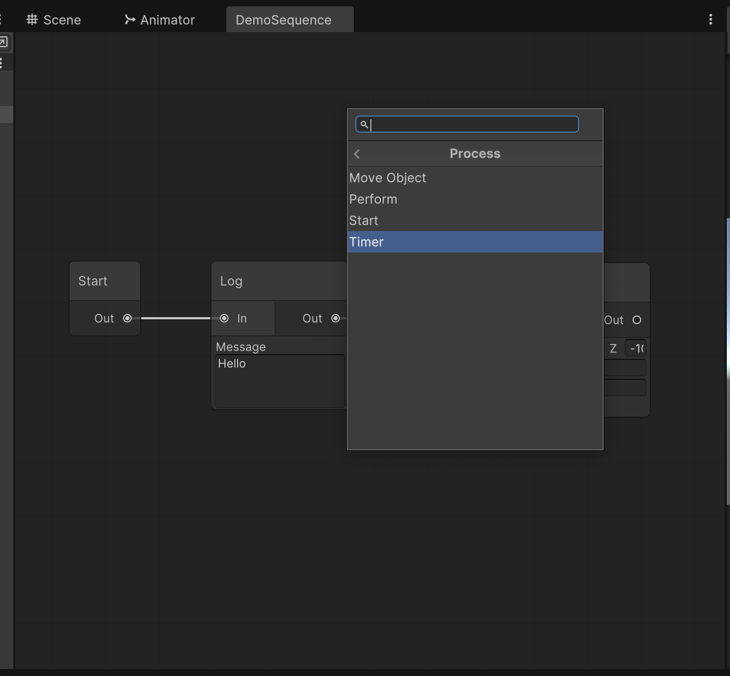Click the Out port circle on the Start node

click(x=127, y=318)
